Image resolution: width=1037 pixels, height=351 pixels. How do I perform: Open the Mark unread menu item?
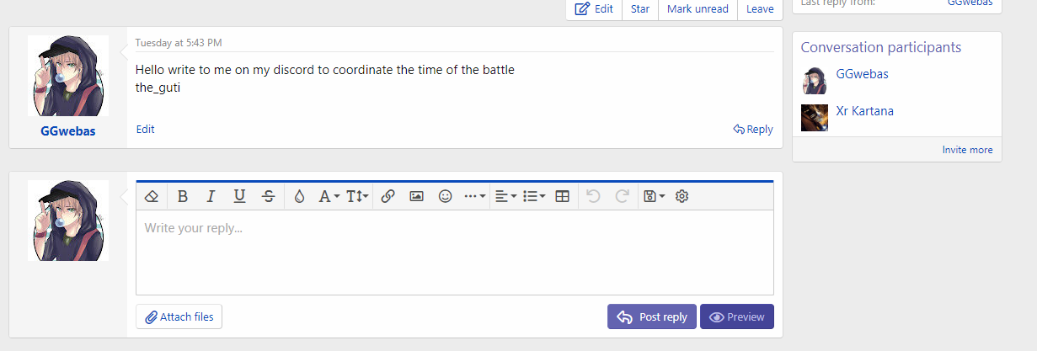coord(698,9)
